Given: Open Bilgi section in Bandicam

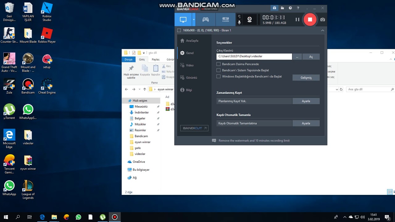Looking at the screenshot, I should [186, 90].
